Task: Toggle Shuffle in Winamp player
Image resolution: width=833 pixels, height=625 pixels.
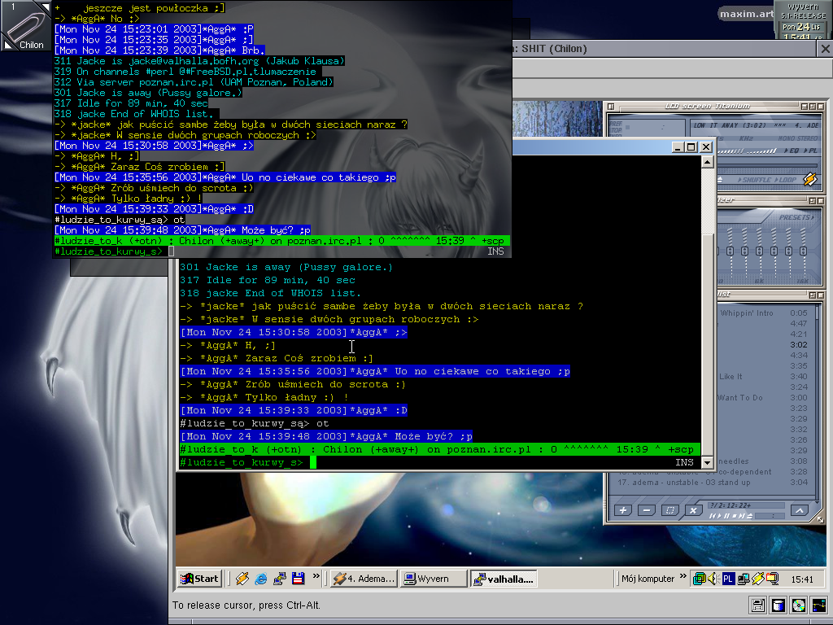Action: (x=755, y=180)
